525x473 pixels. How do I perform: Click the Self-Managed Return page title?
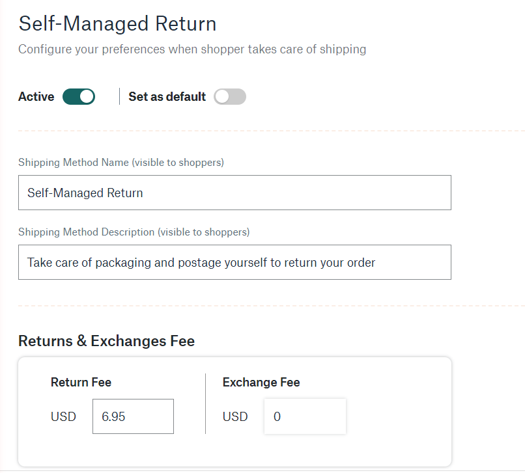point(117,23)
